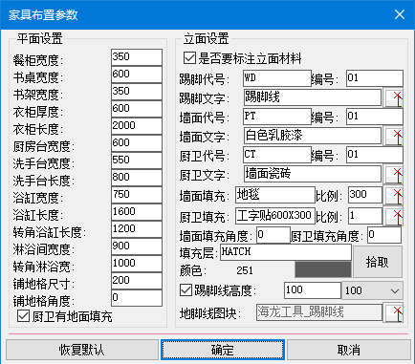Viewport: 415px width, 364px height.
Task: Click the 比例 field showing 300
Action: 365,195
